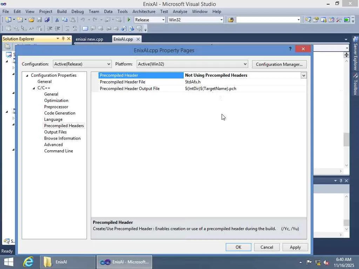359x269 pixels.
Task: Open Solution Explorer window position dropdown
Action: tap(58, 39)
